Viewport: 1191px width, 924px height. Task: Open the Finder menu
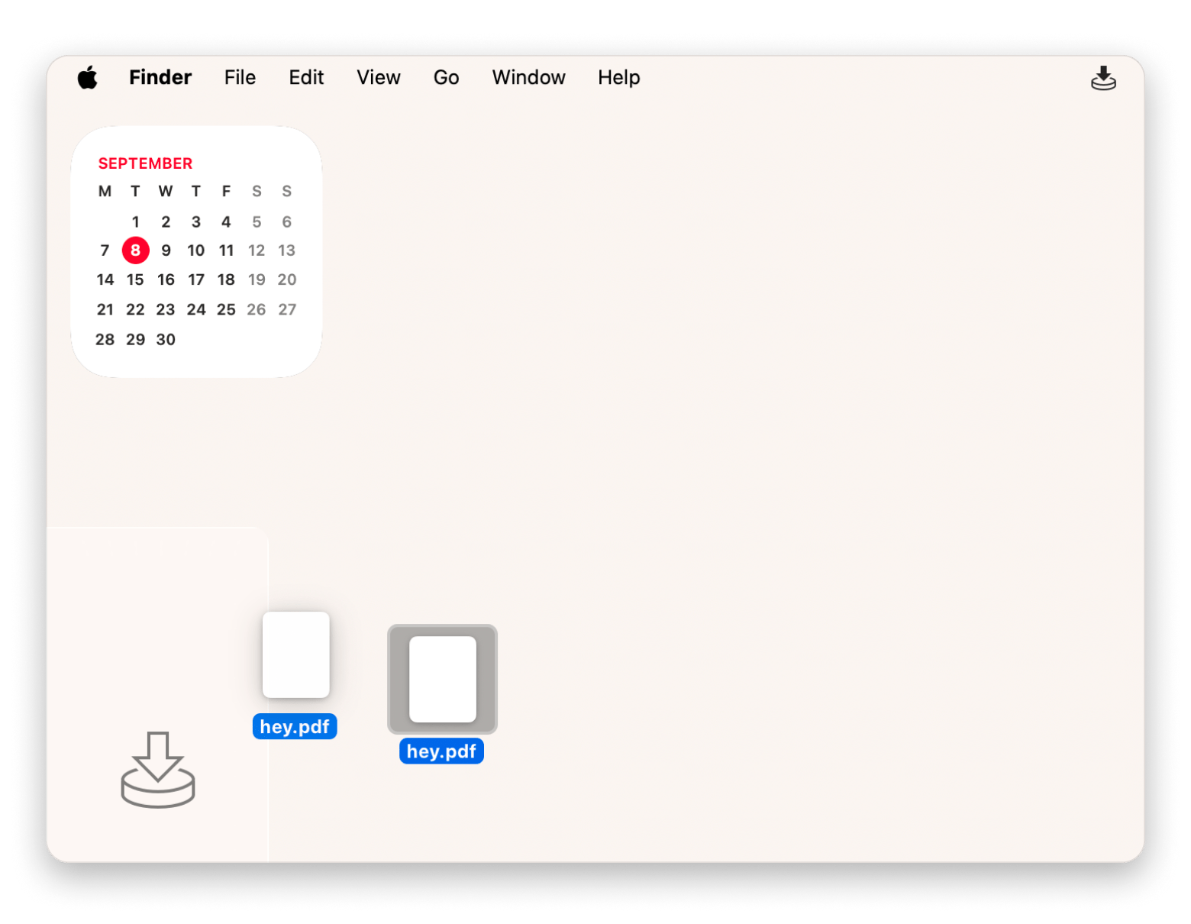point(160,77)
